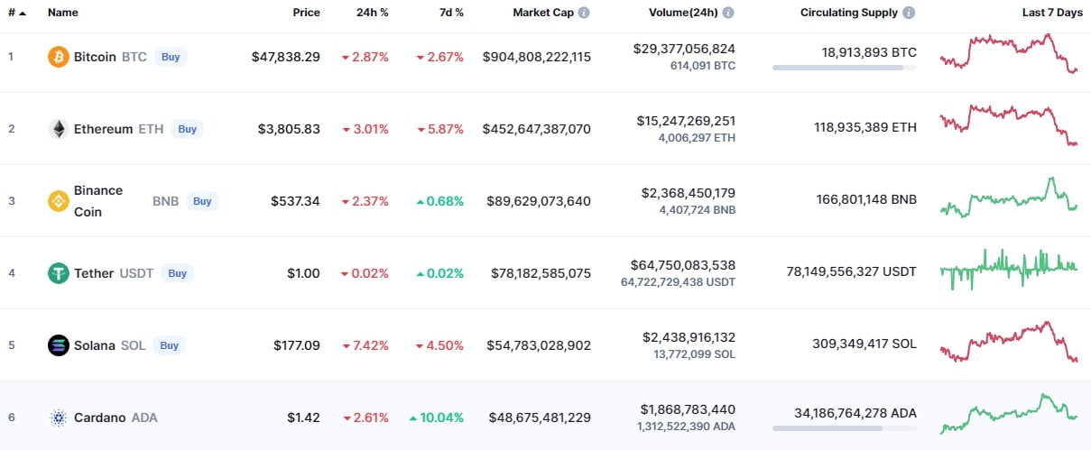This screenshot has width=1091, height=450.
Task: Click the Bitcoin coin logo icon
Action: click(59, 57)
